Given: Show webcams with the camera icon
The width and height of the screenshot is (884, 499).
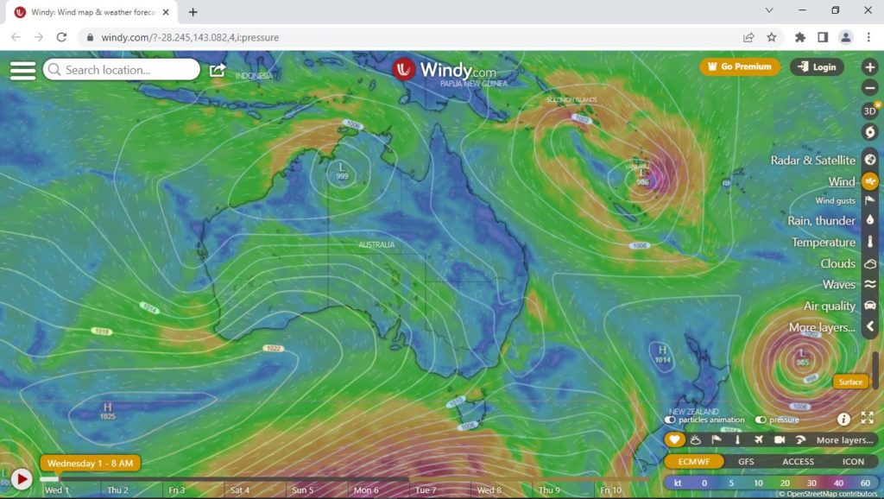Looking at the screenshot, I should pyautogui.click(x=780, y=439).
